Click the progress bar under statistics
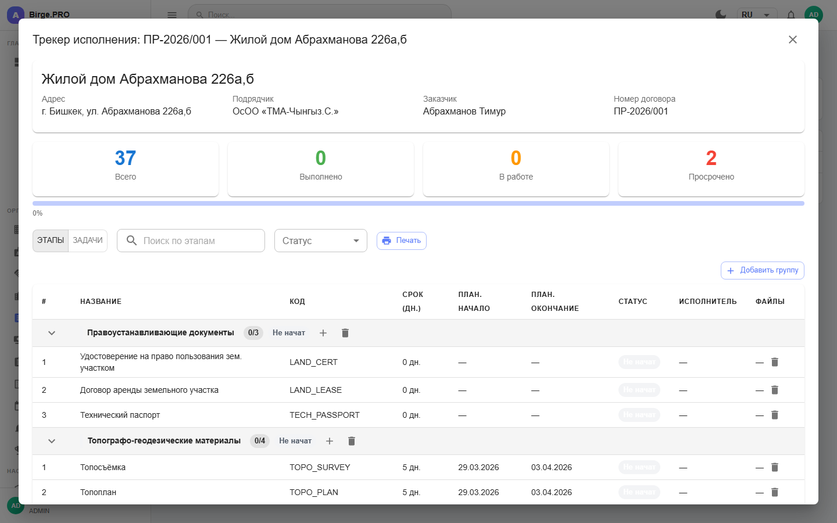 418,203
